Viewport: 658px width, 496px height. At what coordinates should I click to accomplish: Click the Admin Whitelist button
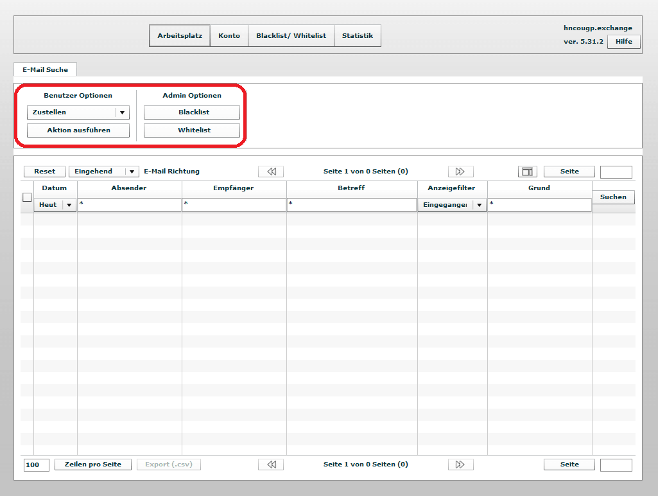coord(192,130)
